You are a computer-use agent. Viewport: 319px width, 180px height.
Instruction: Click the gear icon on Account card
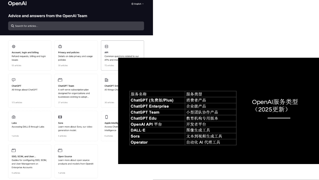(14, 47)
